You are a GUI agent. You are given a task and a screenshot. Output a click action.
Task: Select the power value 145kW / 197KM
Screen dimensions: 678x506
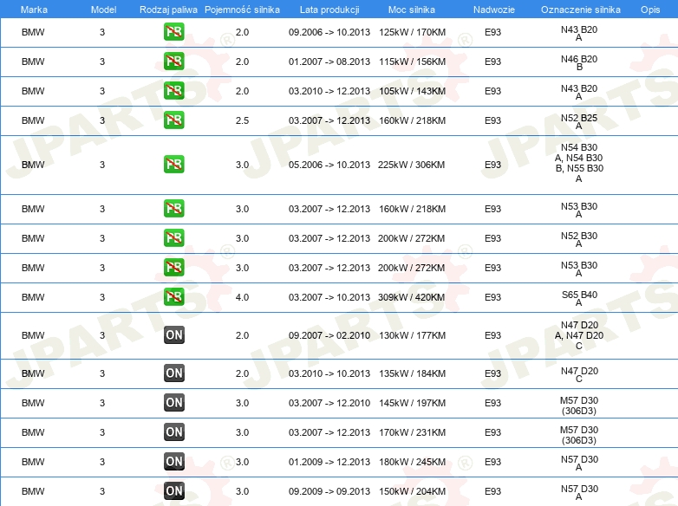point(412,403)
